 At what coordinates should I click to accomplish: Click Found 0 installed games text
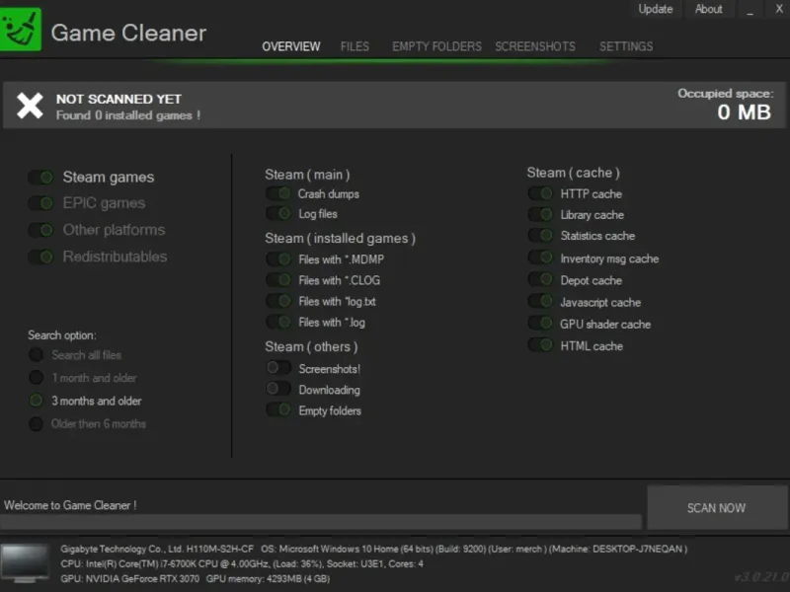point(128,115)
